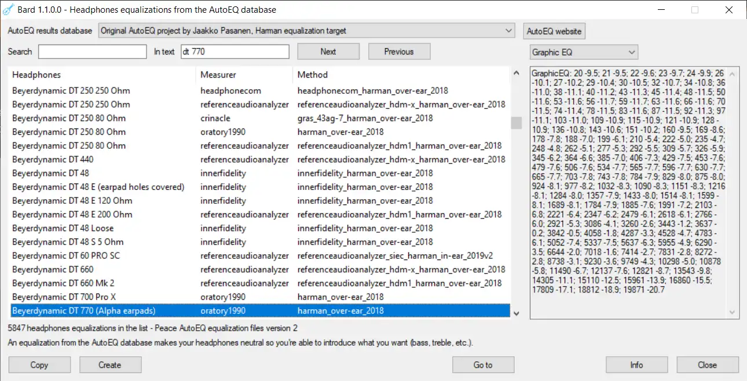Image resolution: width=747 pixels, height=381 pixels.
Task: Open the Info button
Action: point(636,365)
